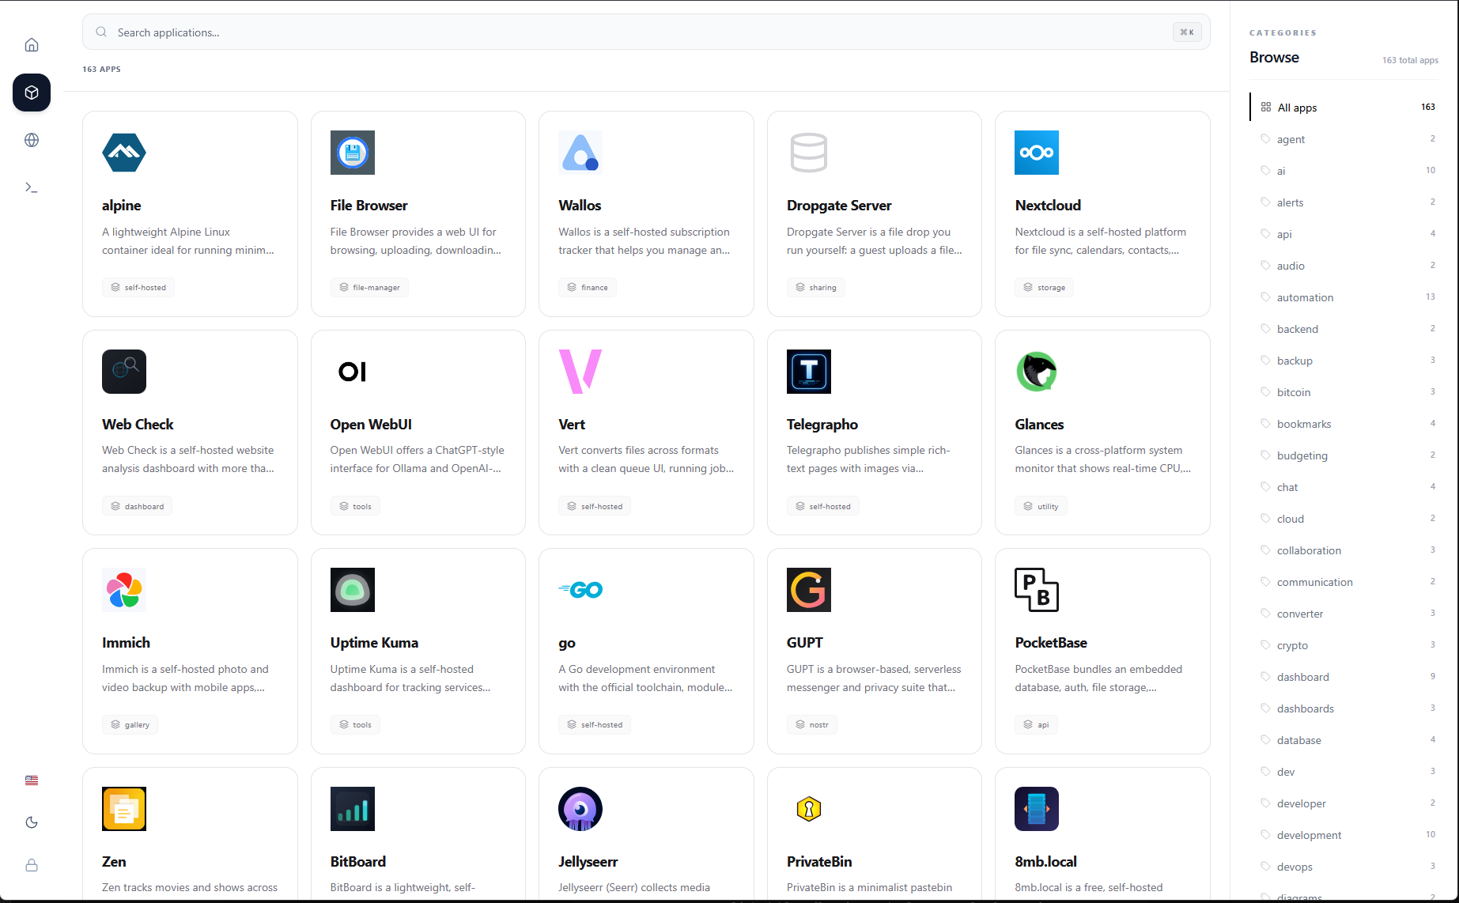Click the 8mb.local app logo

pos(1037,809)
